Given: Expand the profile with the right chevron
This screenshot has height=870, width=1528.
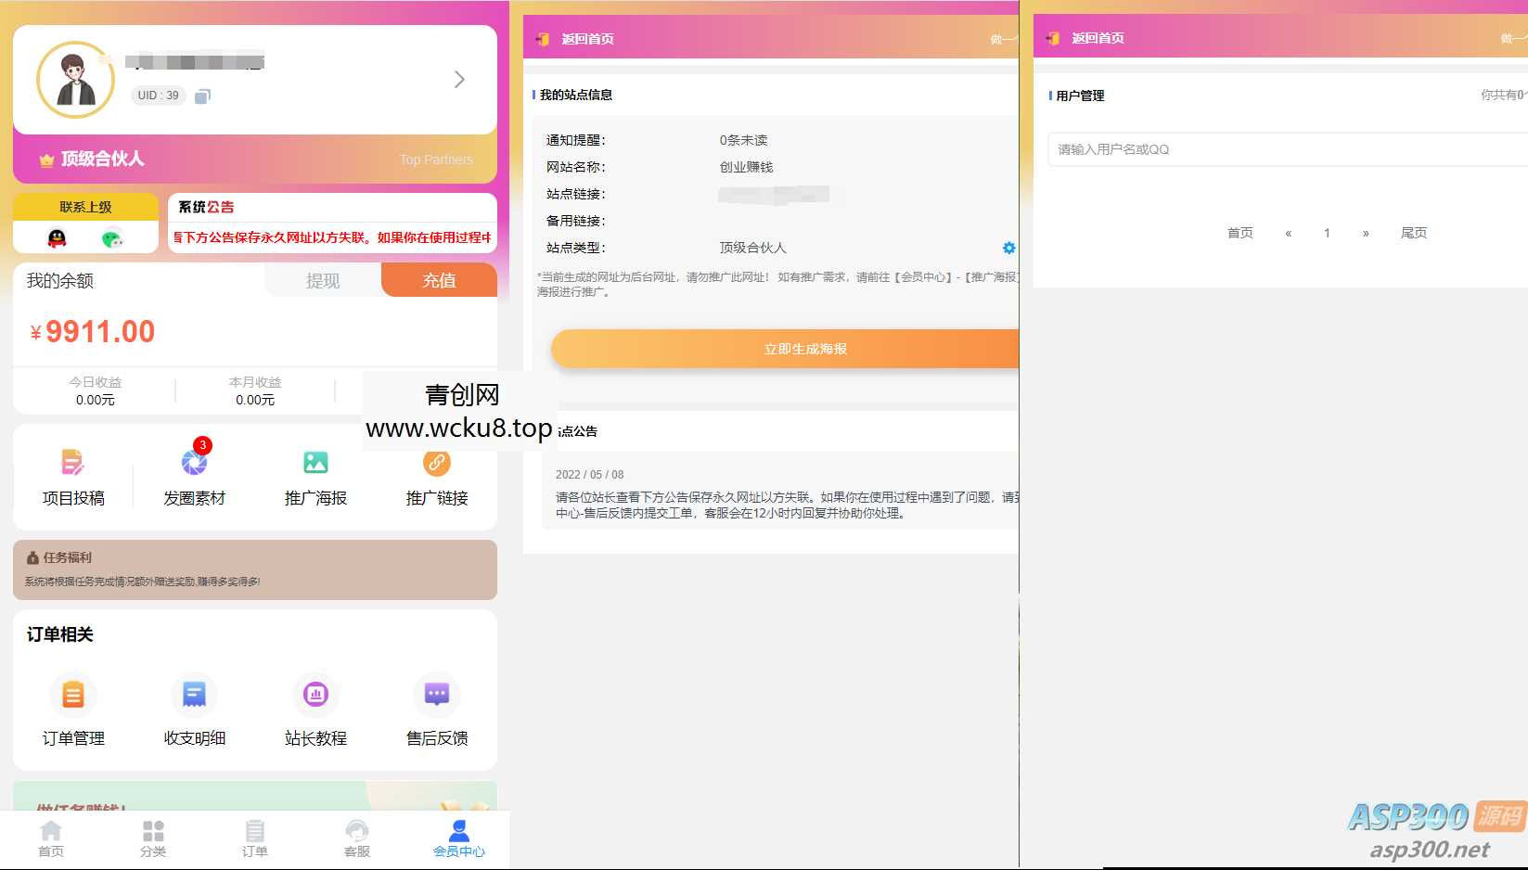Looking at the screenshot, I should click(x=459, y=80).
